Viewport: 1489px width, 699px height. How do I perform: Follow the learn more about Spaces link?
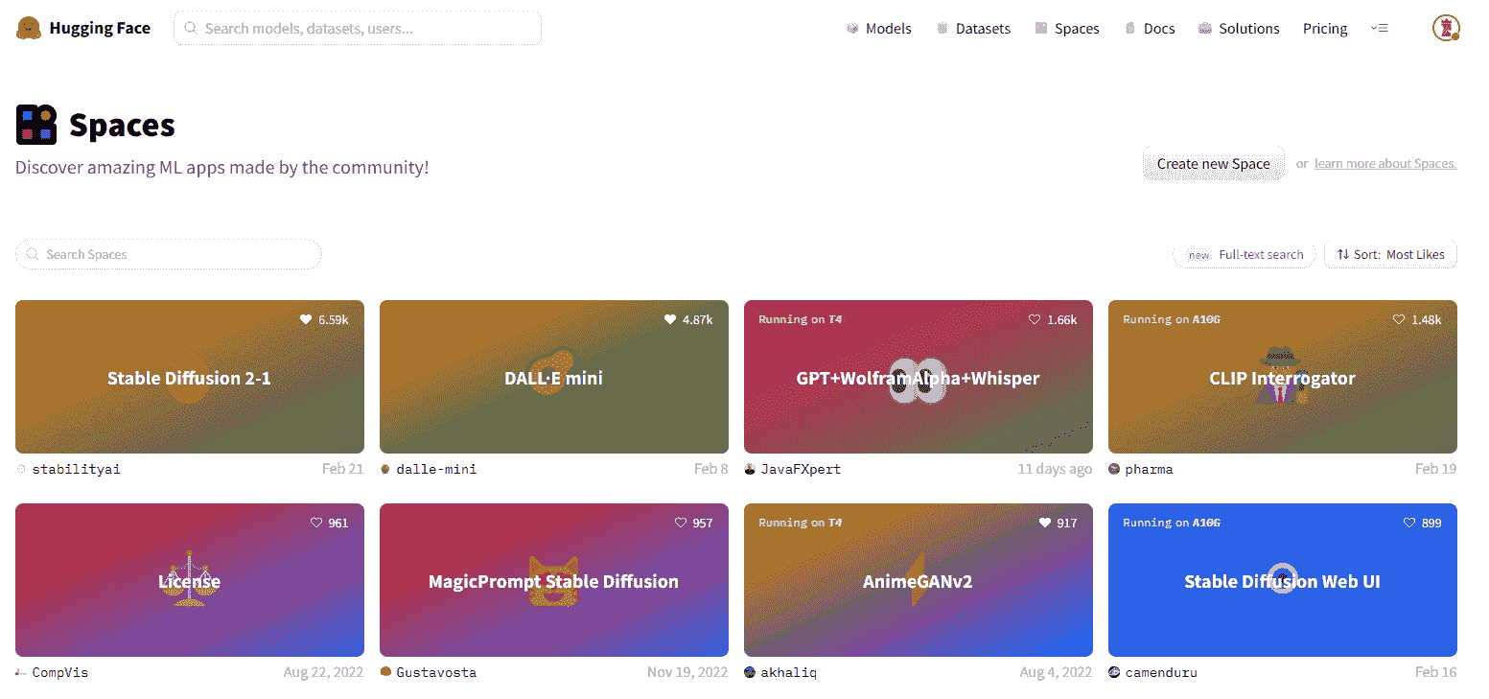point(1385,164)
